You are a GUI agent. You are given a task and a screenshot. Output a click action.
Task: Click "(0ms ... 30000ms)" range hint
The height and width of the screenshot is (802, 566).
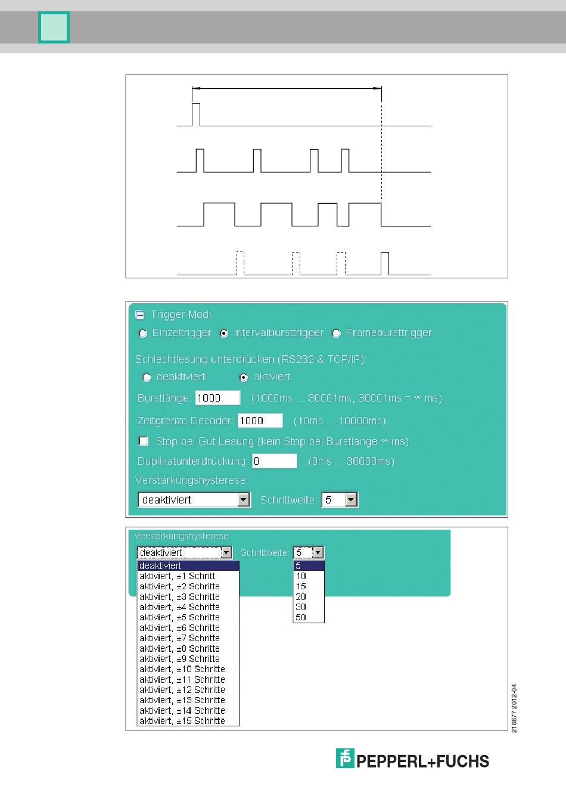coord(351,461)
